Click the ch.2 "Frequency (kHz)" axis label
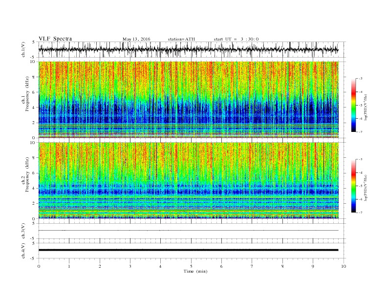The width and height of the screenshot is (387, 299). (x=27, y=174)
